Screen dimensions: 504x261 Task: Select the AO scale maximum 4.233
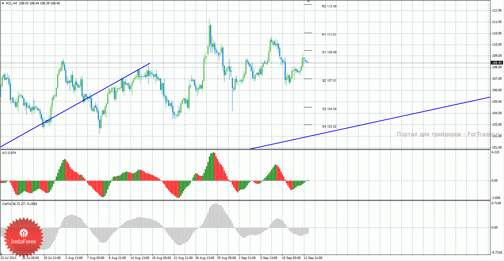[x=495, y=152]
